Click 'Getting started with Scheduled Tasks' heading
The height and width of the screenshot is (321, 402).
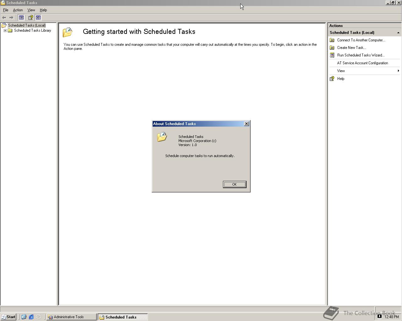(139, 32)
